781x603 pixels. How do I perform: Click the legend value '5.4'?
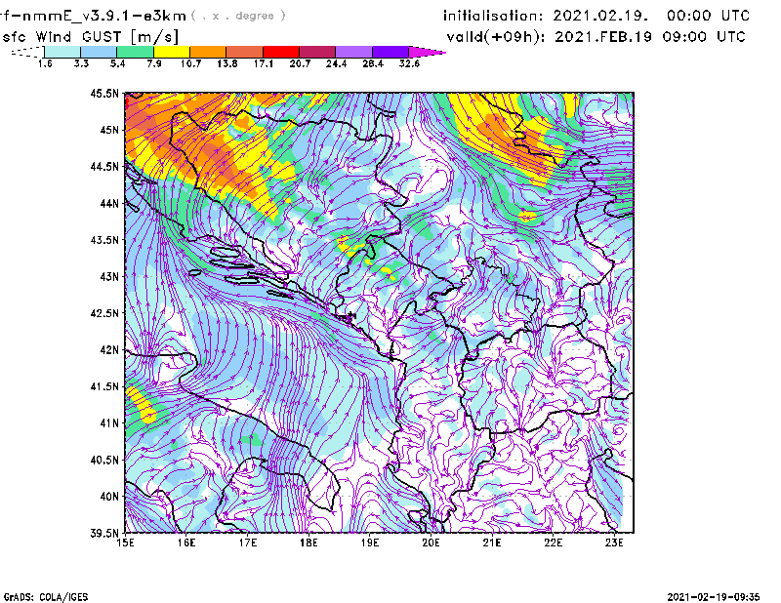tap(117, 63)
